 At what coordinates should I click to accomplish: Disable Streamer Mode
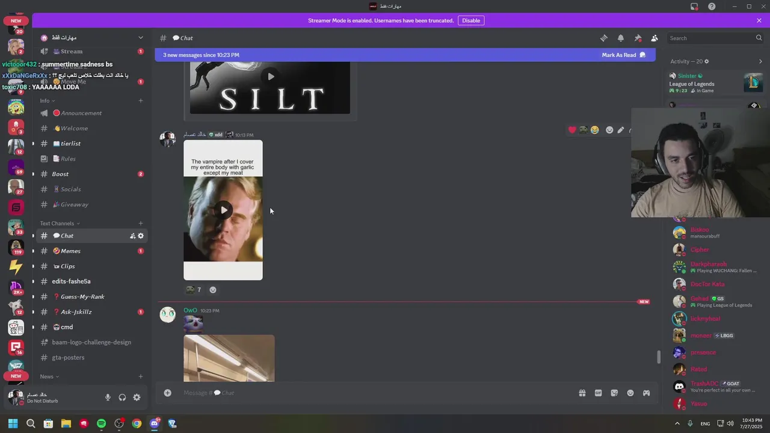pos(471,20)
